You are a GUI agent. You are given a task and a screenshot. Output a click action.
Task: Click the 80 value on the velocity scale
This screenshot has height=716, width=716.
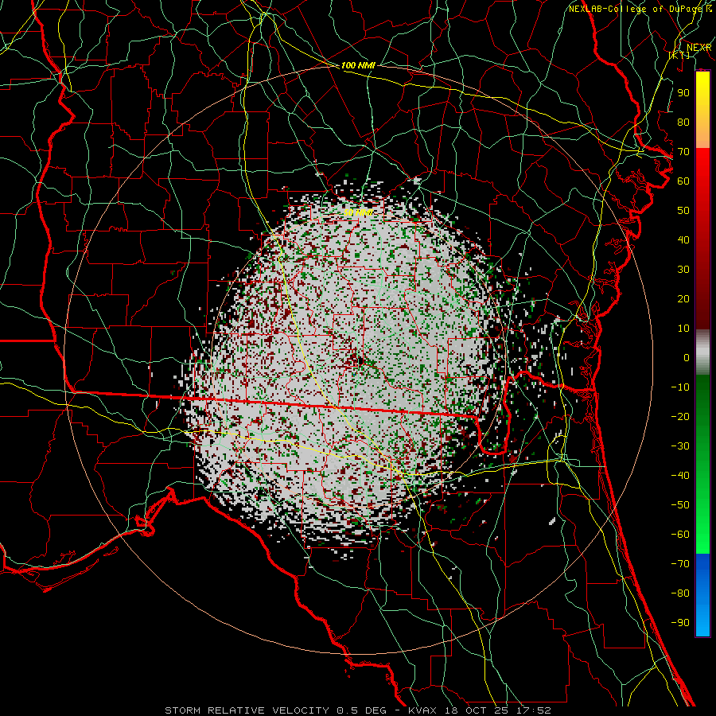[x=683, y=122]
